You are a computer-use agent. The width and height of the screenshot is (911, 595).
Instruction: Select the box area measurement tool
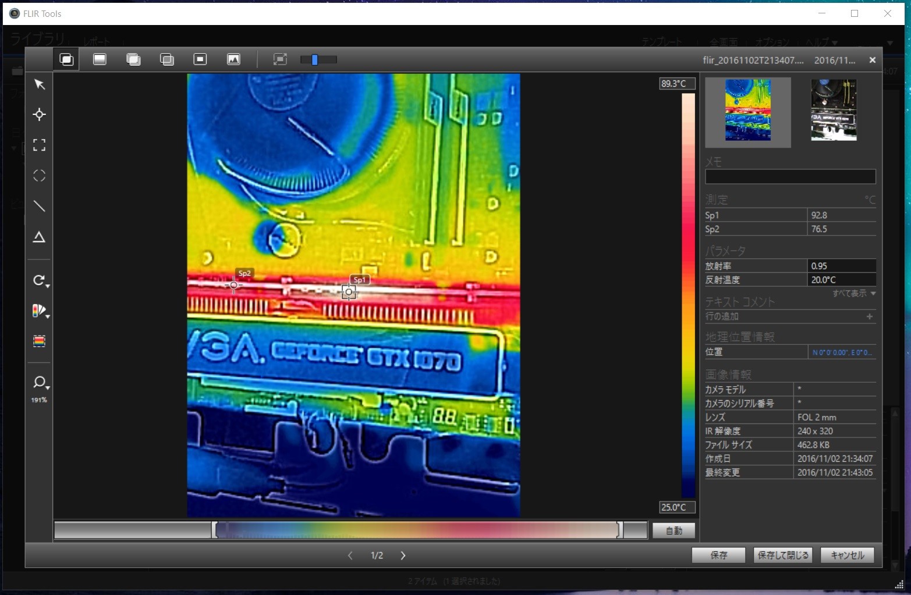(39, 145)
